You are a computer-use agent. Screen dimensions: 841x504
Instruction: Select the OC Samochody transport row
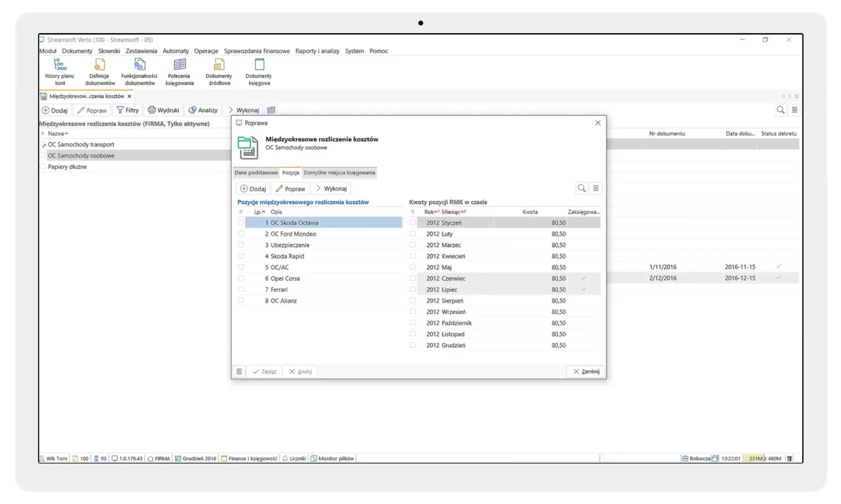81,144
